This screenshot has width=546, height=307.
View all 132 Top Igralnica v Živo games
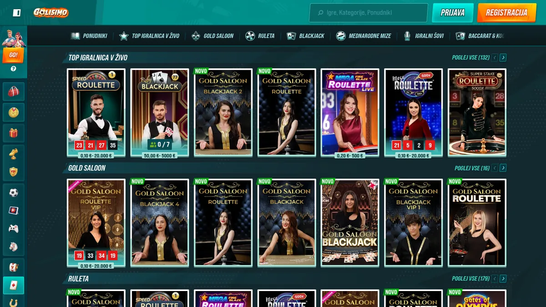470,58
